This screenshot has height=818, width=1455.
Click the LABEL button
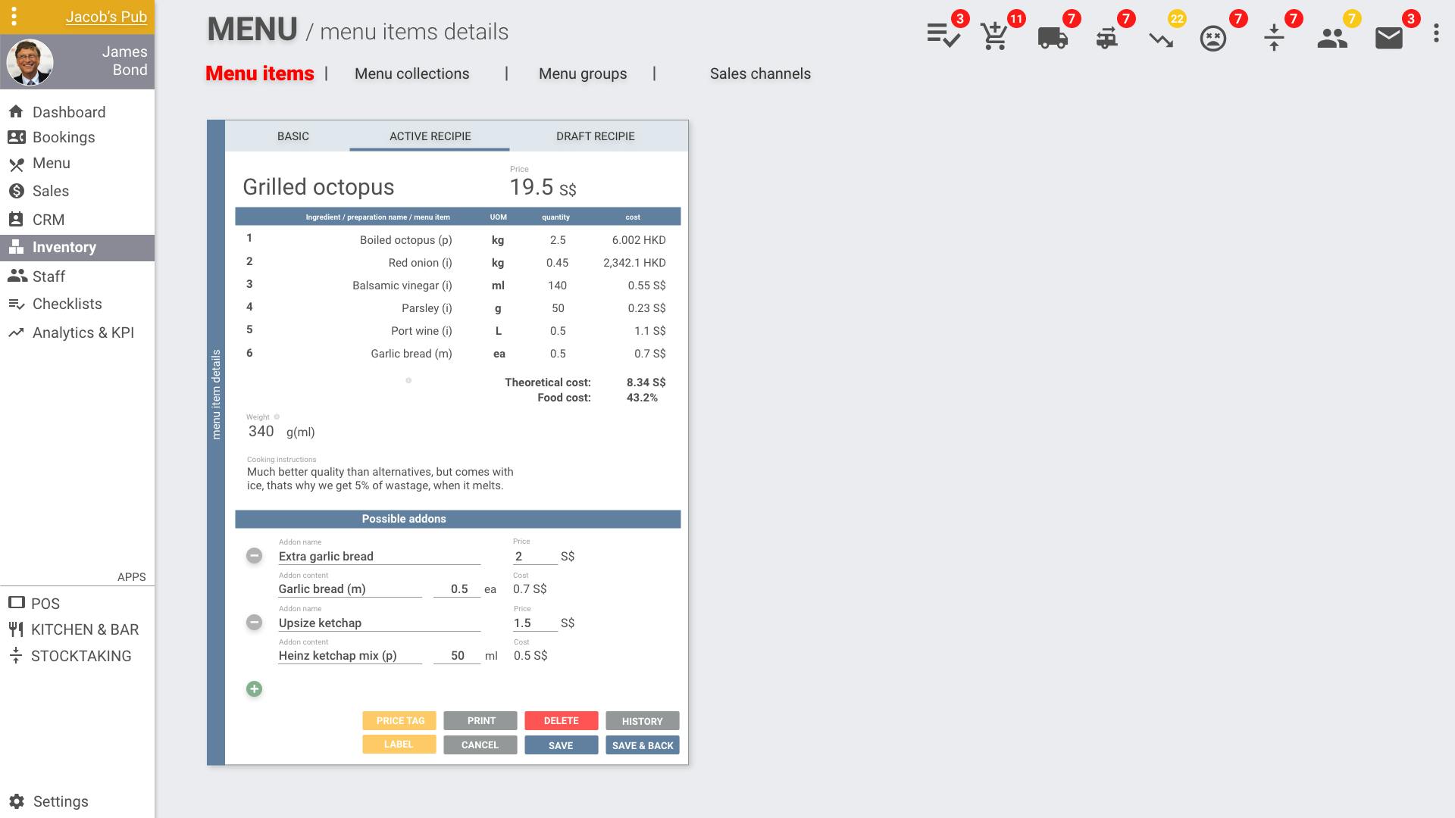[399, 745]
